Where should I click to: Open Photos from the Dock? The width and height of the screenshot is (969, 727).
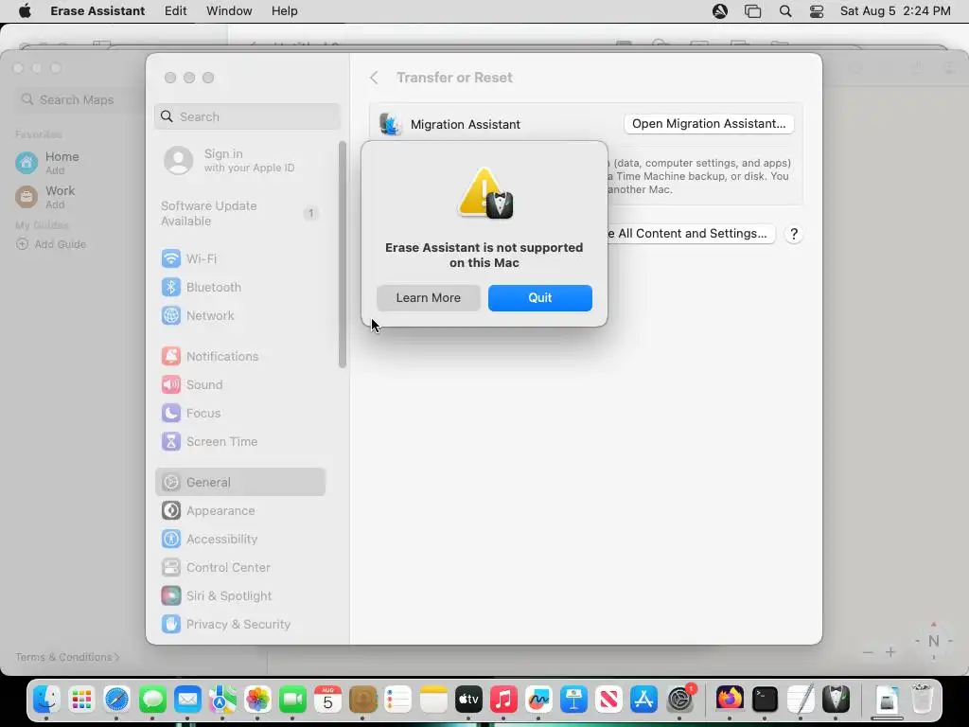tap(257, 700)
